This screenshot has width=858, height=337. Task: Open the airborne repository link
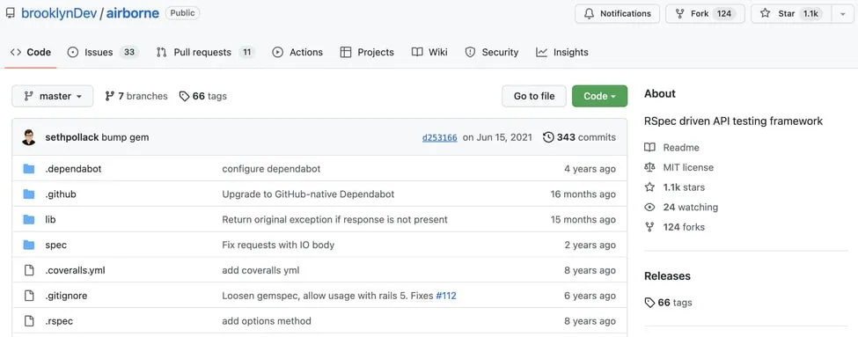click(132, 13)
